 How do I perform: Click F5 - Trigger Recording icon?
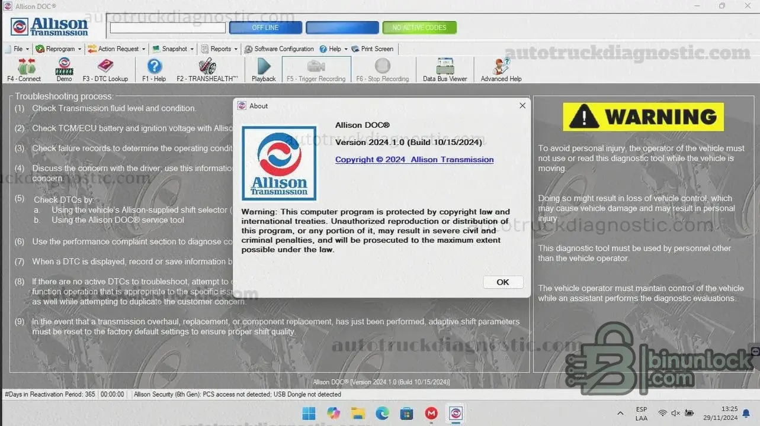pyautogui.click(x=316, y=70)
